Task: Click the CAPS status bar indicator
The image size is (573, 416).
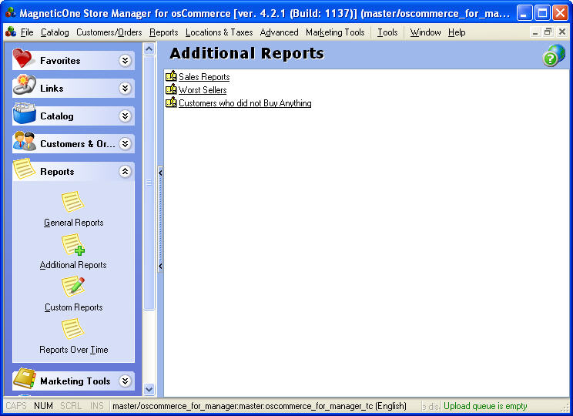Action: pos(16,406)
